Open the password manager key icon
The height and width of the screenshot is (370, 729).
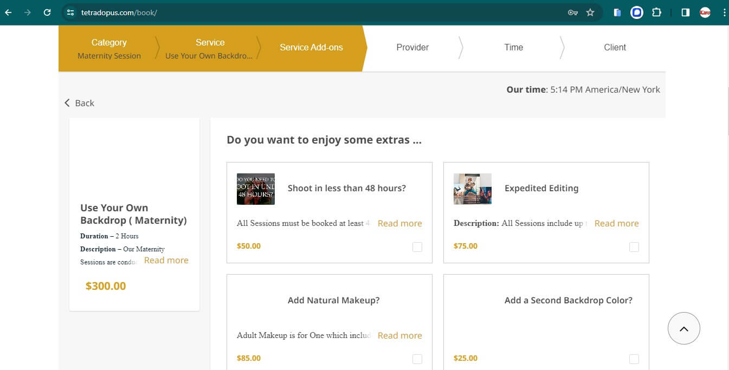pyautogui.click(x=573, y=12)
